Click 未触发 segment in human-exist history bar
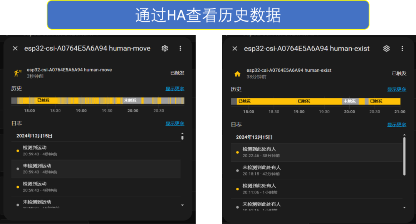This screenshot has height=224, width=416. (x=349, y=101)
